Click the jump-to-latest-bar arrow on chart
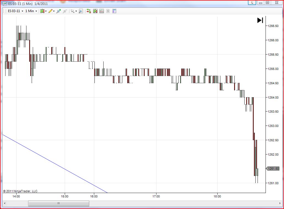 [260, 20]
